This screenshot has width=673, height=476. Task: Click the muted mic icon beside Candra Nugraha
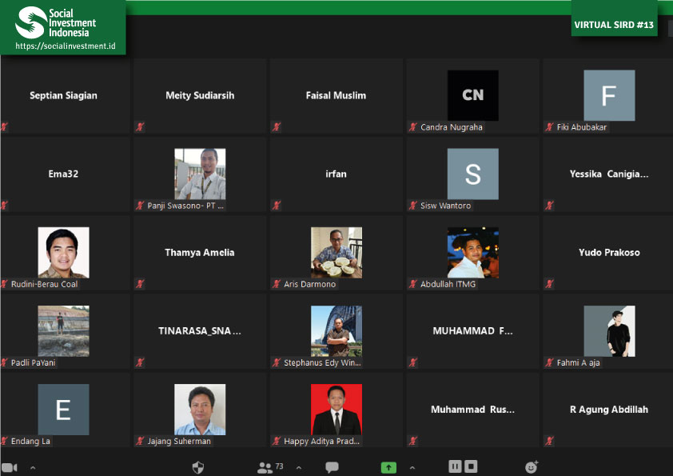413,127
